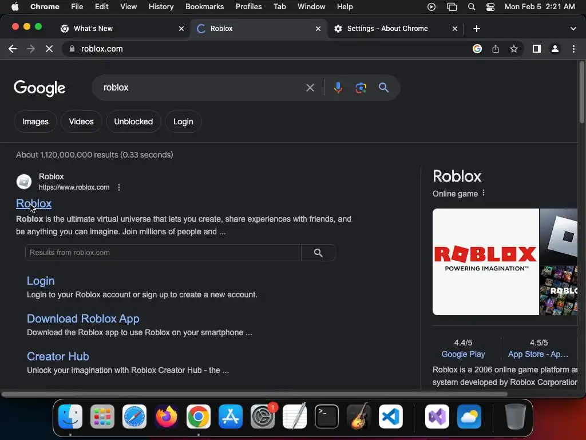Image resolution: width=586 pixels, height=440 pixels.
Task: Clear the Google search box text
Action: click(x=310, y=88)
